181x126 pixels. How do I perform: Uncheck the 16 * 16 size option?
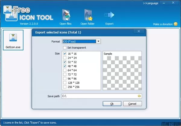tap(65, 53)
